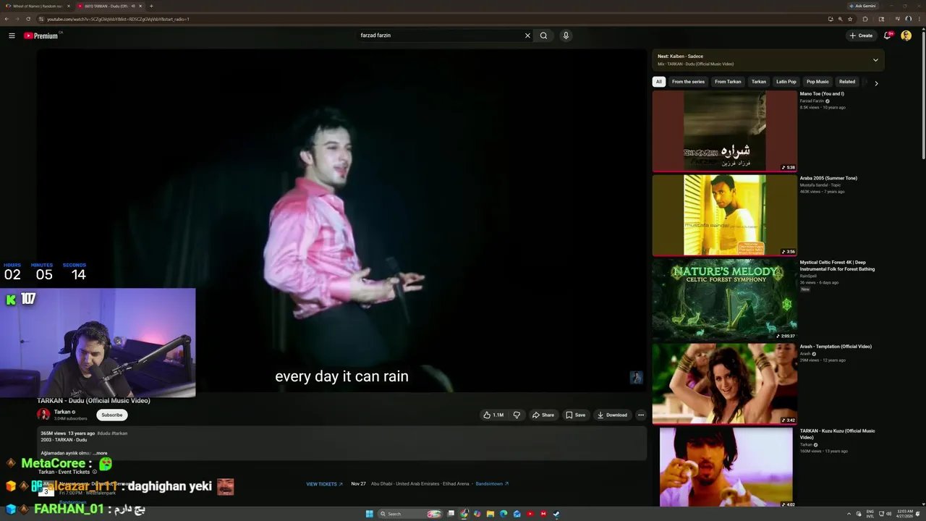Screen dimensions: 926x521
Task: Open Tarkan channel avatar
Action: pos(43,415)
